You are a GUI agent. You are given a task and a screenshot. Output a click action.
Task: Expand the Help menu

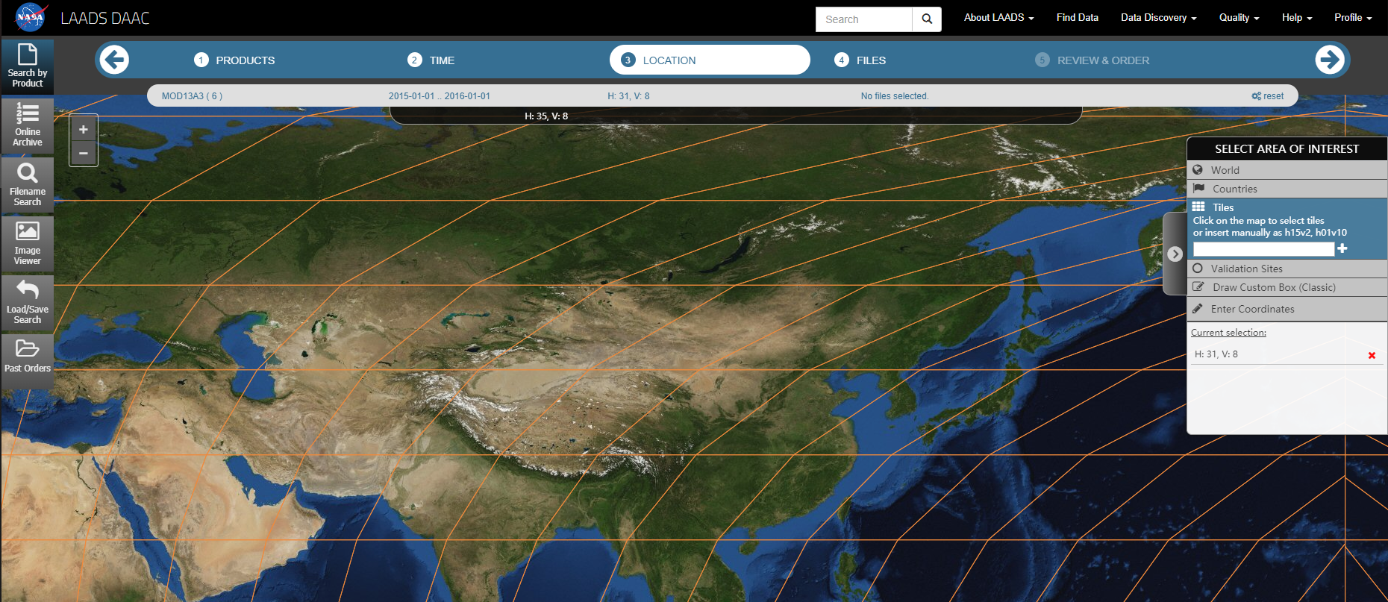pyautogui.click(x=1297, y=17)
